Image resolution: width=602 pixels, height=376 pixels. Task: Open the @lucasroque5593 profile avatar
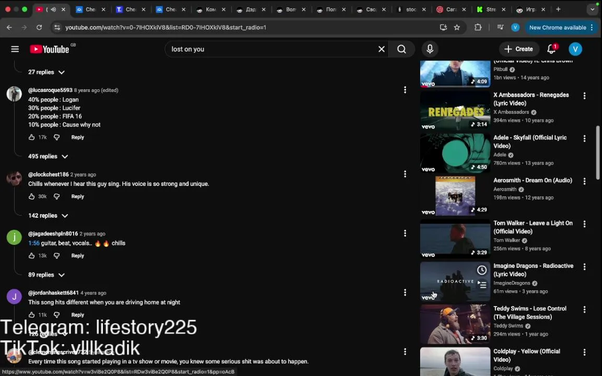(x=14, y=94)
